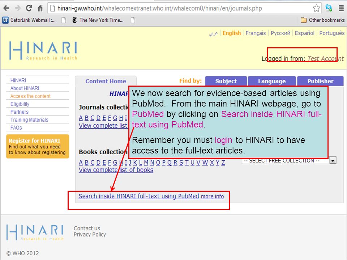Click Test Account logged-in link
The height and width of the screenshot is (260, 347).
[326, 58]
